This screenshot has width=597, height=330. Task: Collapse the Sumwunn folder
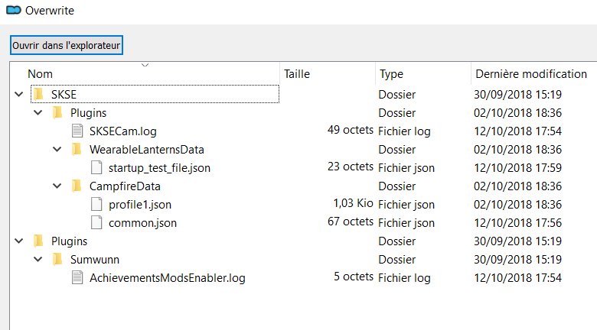[38, 259]
